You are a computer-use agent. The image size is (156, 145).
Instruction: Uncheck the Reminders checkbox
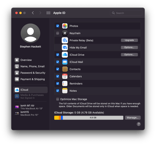click(58, 84)
